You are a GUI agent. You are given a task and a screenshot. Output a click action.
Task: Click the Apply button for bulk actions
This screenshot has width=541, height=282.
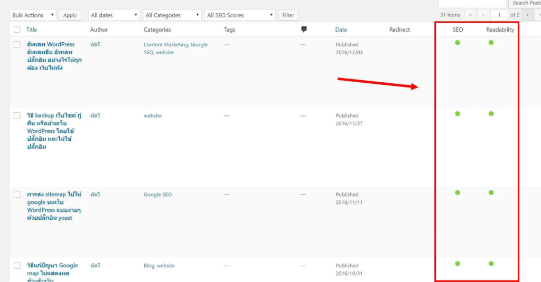pyautogui.click(x=70, y=15)
